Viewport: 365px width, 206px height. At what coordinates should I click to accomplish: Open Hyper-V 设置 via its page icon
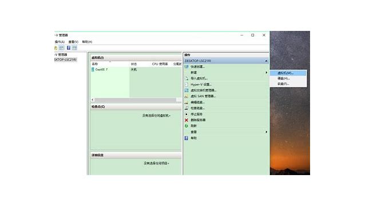point(187,85)
